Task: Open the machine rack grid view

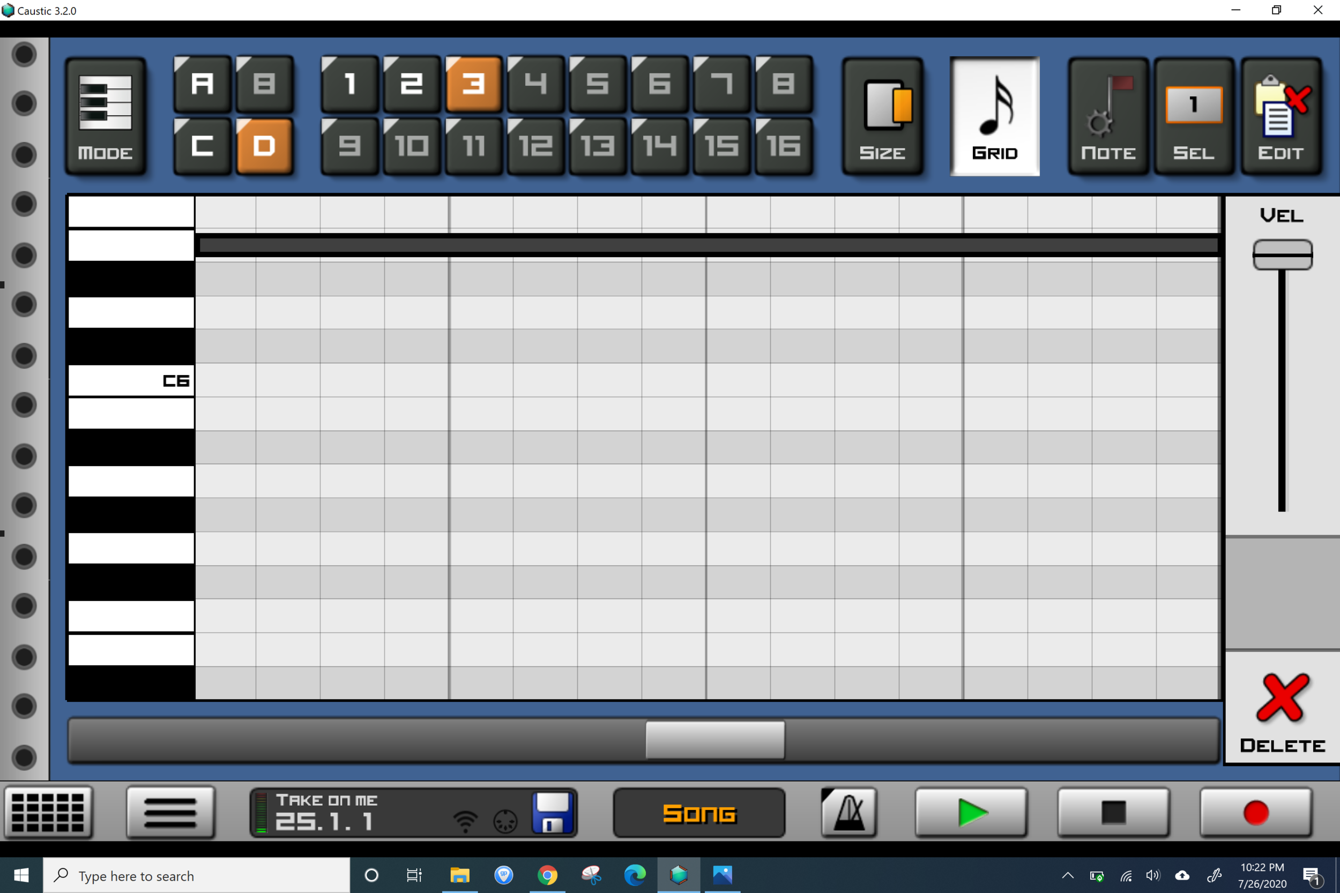Action: [x=48, y=813]
